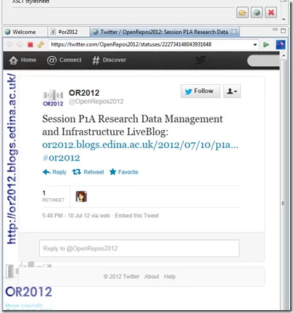Stop page loading with the red square icon
The height and width of the screenshot is (313, 293).
pyautogui.click(x=30, y=44)
